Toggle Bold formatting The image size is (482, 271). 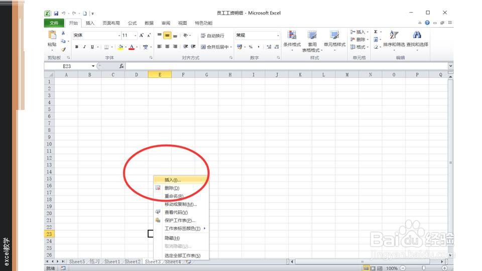coord(76,47)
